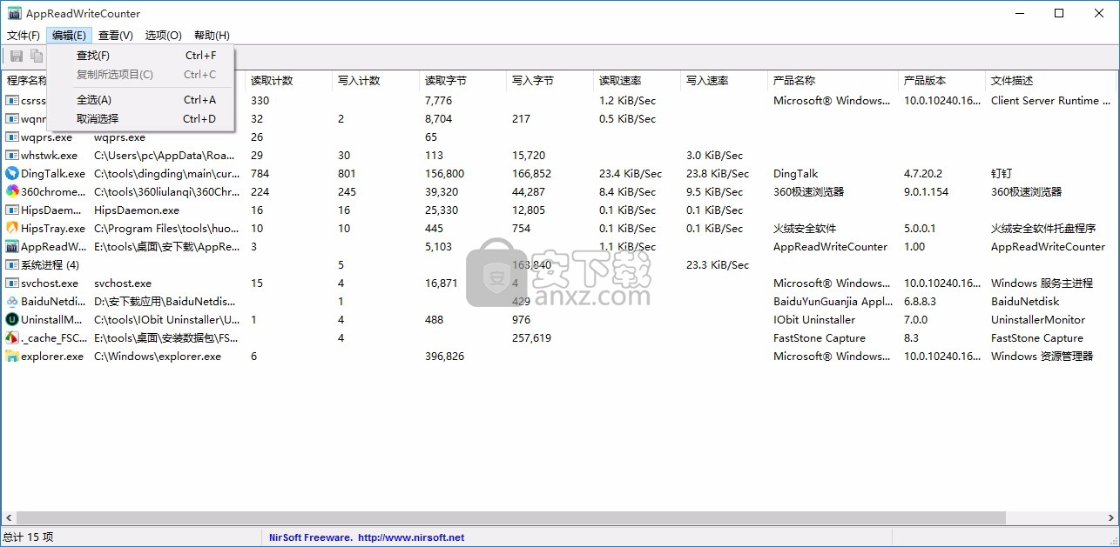
Task: Choose 取消选择 from the edit menu
Action: (140, 119)
